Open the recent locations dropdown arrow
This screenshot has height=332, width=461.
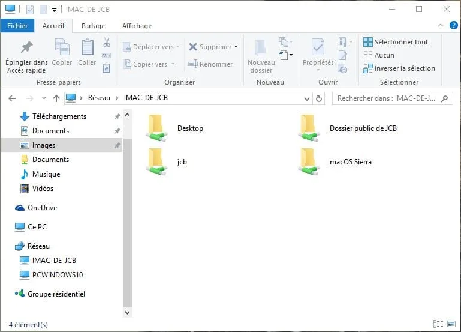click(x=44, y=98)
